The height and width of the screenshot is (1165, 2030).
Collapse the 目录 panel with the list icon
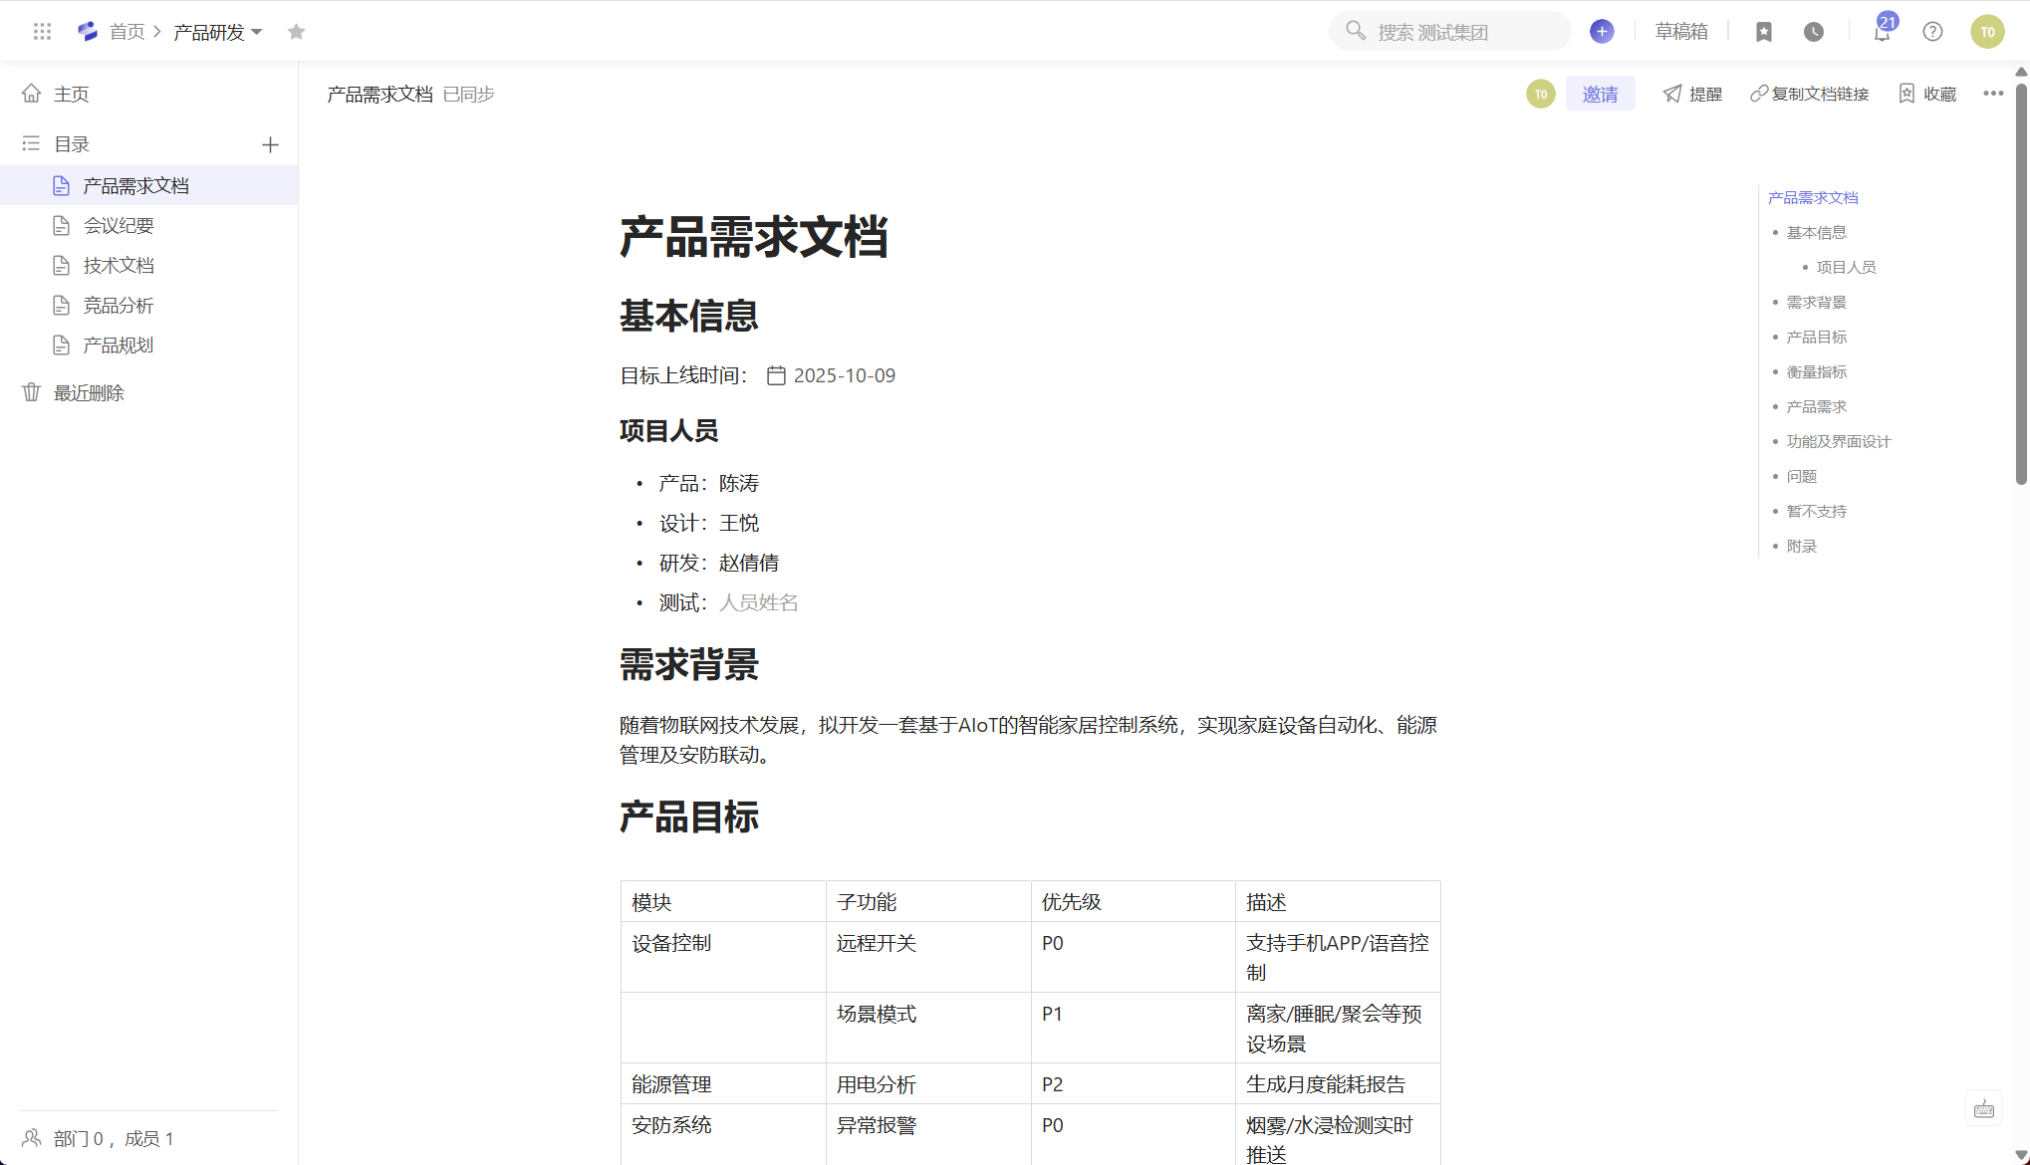pyautogui.click(x=30, y=143)
